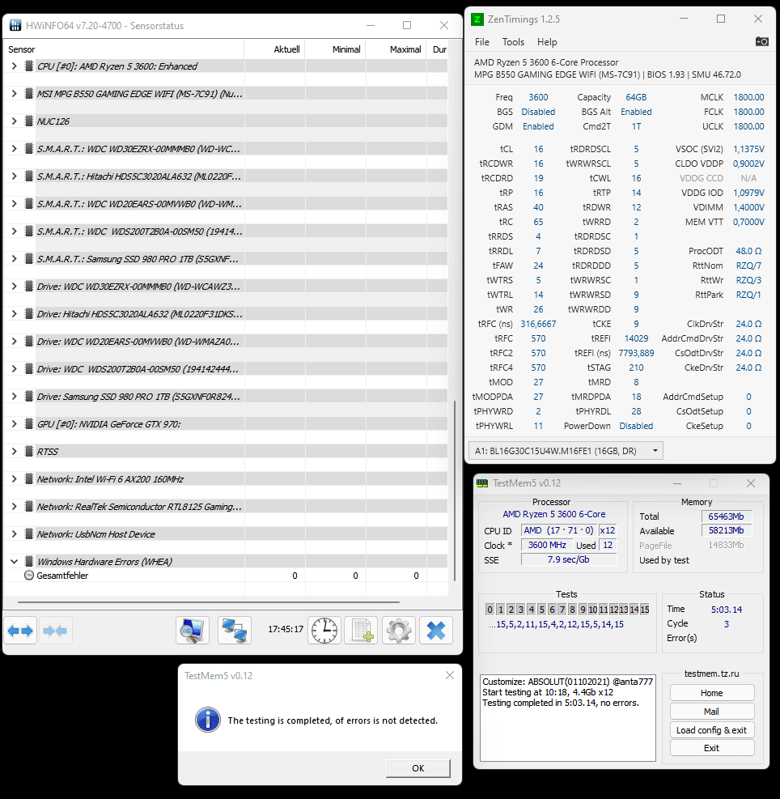Close the TestMem5 message dialog with X
Screen dimensions: 780x799
(x=449, y=675)
